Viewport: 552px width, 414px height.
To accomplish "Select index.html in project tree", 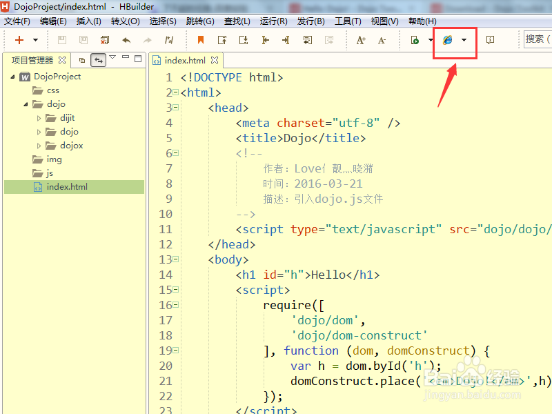I will click(x=67, y=187).
